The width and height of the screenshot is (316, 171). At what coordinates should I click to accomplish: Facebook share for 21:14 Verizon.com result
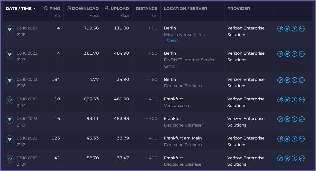[x=294, y=100]
